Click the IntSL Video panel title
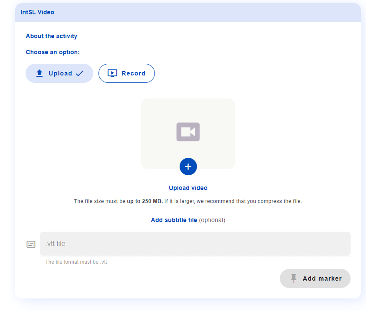The image size is (374, 311). click(37, 12)
